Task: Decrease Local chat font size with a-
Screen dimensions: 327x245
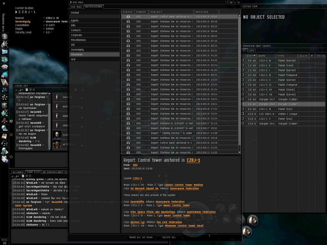Action: 17,90
